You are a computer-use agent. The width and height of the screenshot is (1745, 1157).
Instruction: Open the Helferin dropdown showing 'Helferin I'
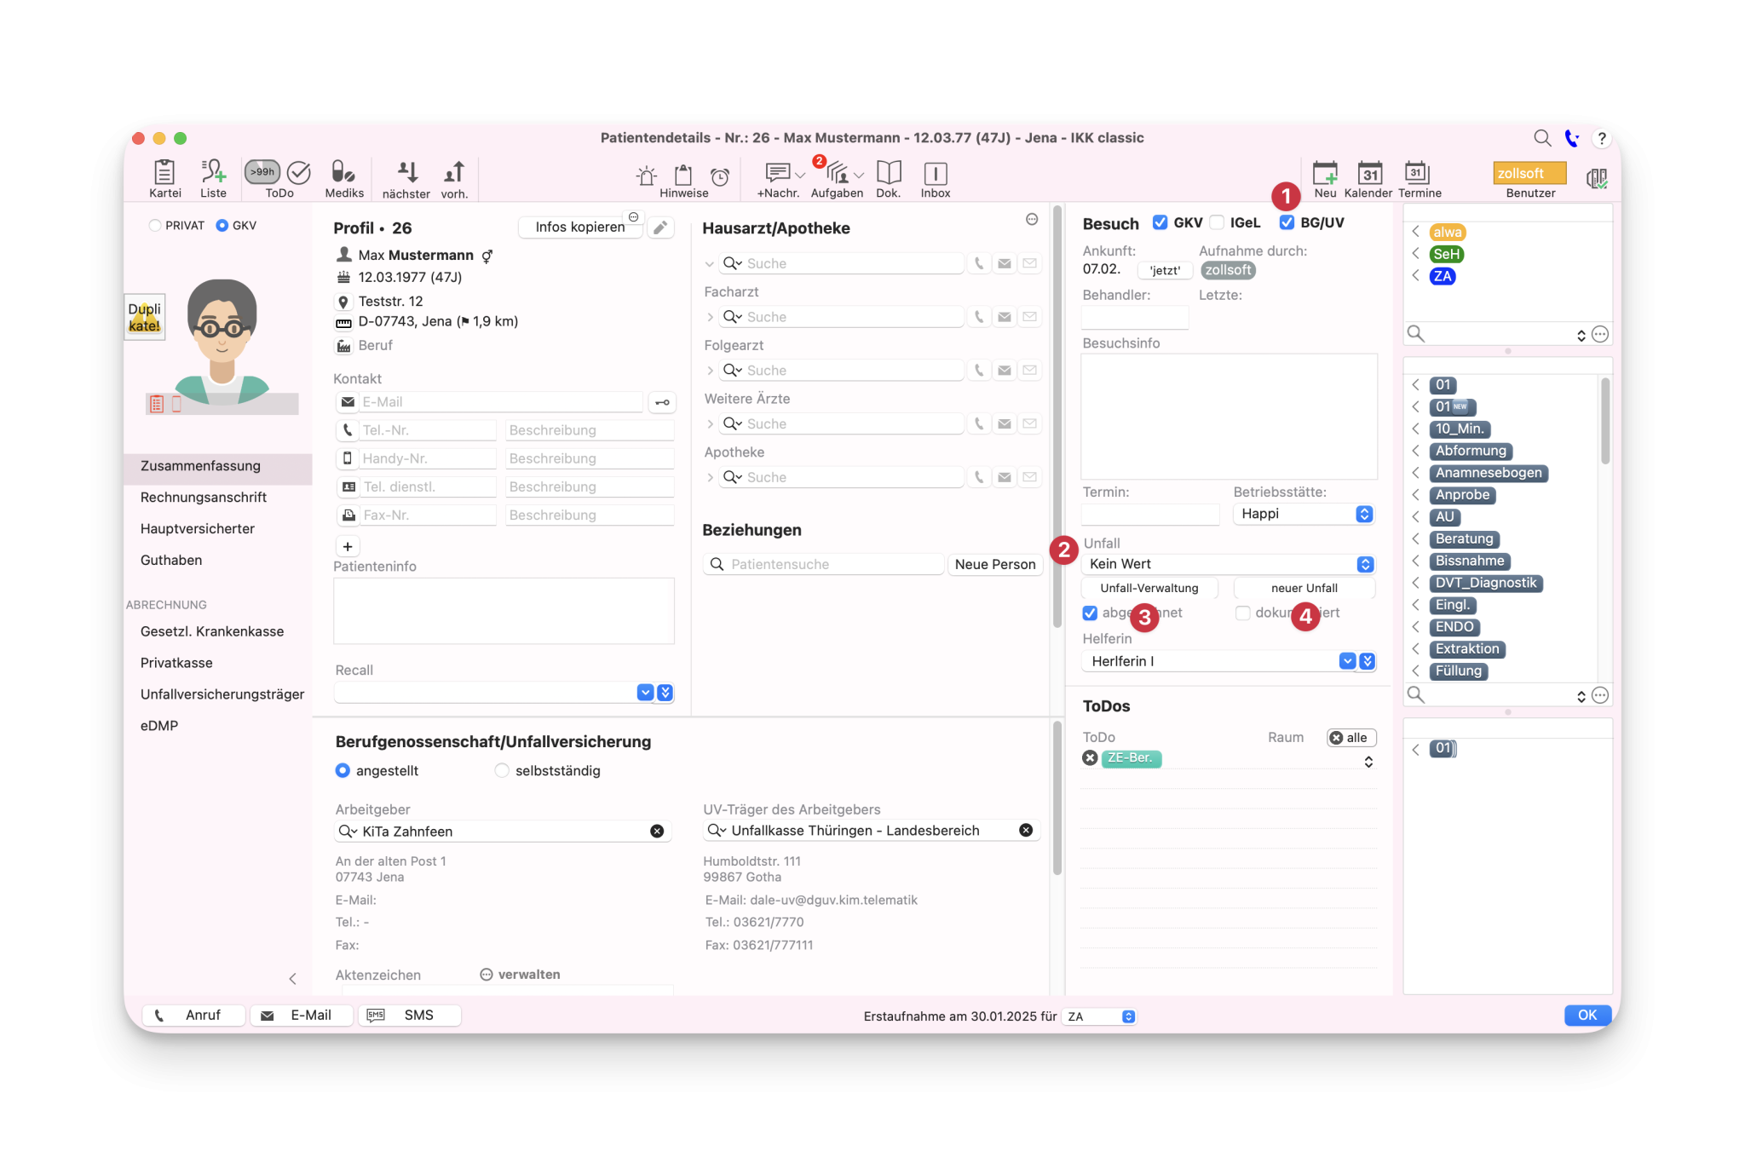pyautogui.click(x=1347, y=661)
